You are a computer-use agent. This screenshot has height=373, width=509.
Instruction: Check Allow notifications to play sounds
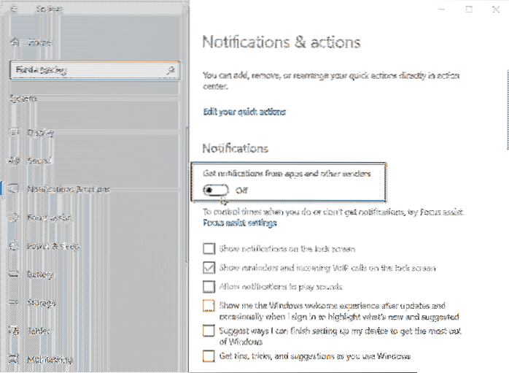209,286
